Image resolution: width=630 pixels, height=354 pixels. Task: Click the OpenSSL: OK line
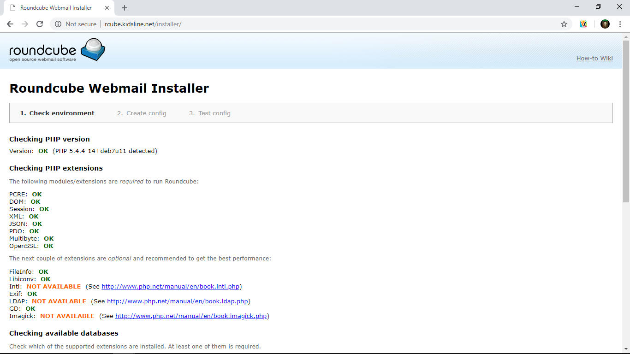point(31,246)
